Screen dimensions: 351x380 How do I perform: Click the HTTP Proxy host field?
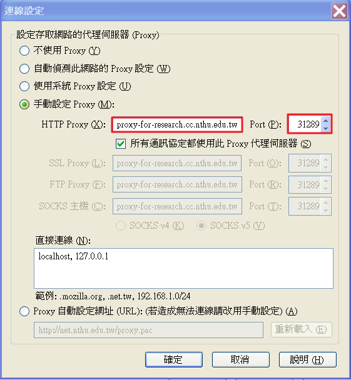pyautogui.click(x=177, y=124)
